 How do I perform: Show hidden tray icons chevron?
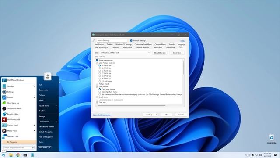tap(246, 155)
